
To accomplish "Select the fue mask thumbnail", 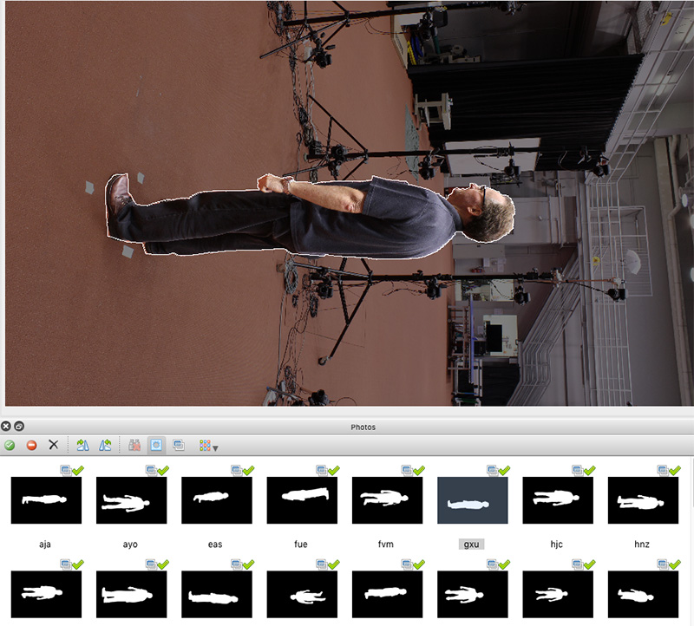I will click(302, 500).
